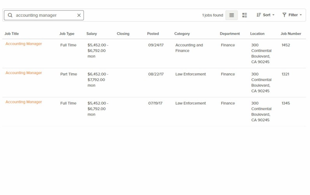Click the Job Title column header
Screen dimensions: 310x195
coord(12,34)
